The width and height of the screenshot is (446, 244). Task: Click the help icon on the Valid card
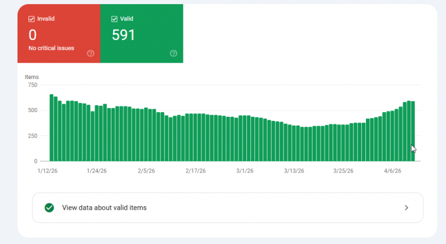point(173,53)
